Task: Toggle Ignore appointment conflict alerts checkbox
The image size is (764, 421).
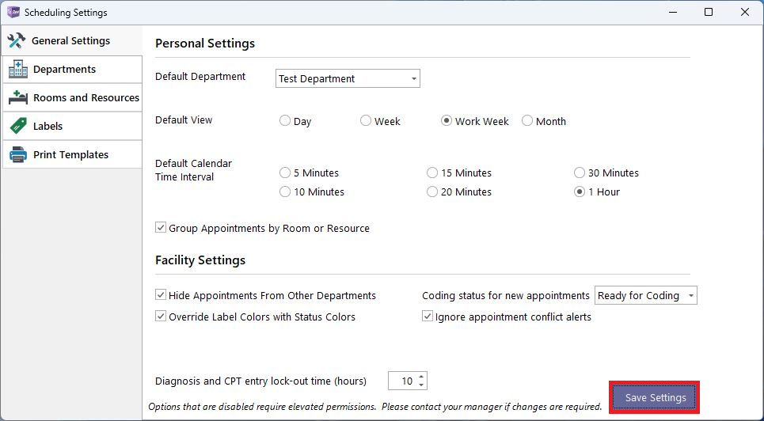Action: pos(428,317)
